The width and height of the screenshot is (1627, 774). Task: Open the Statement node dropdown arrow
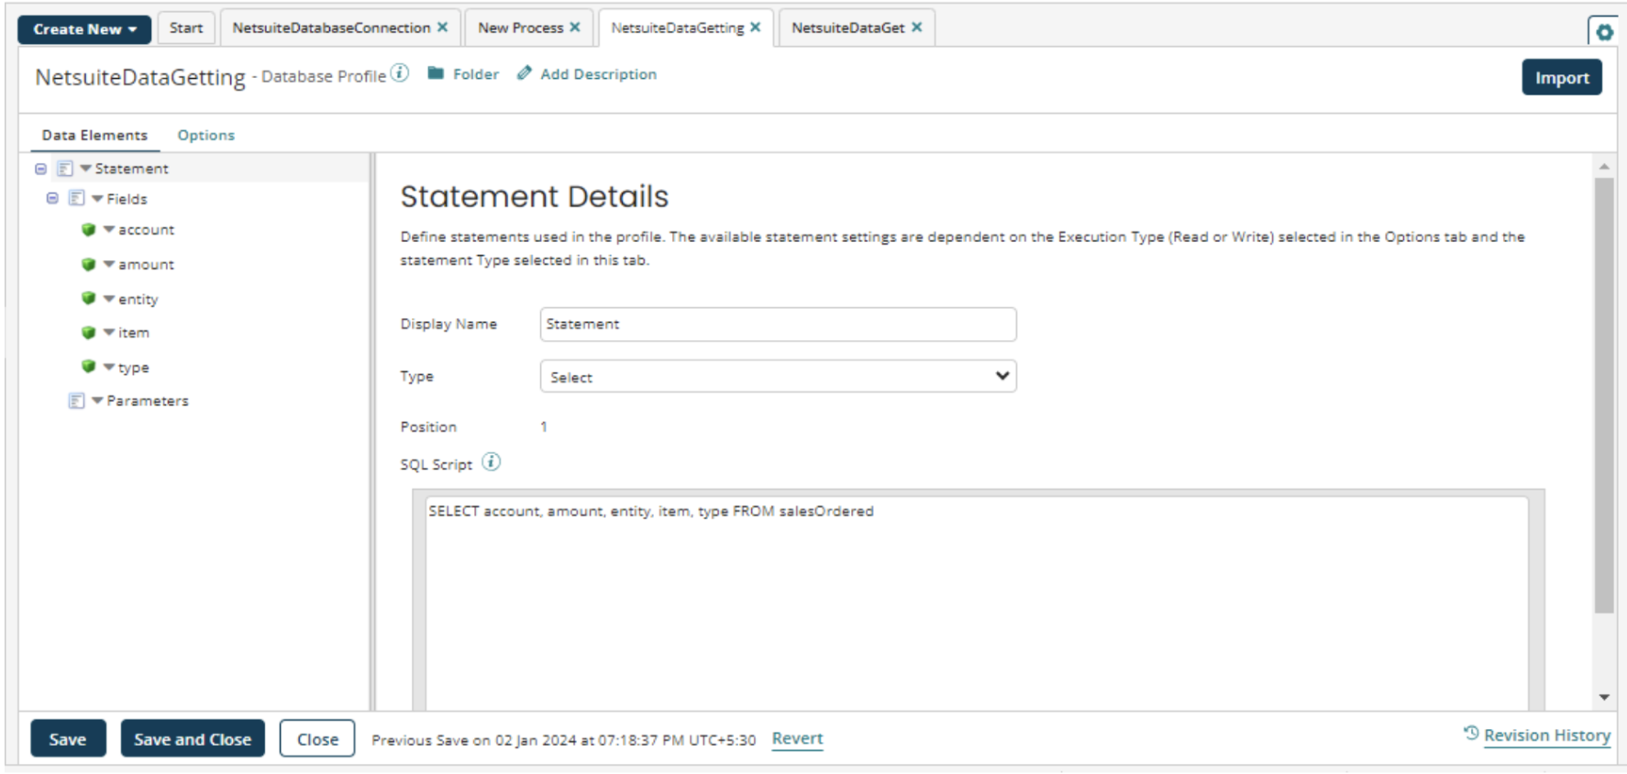[x=85, y=169]
